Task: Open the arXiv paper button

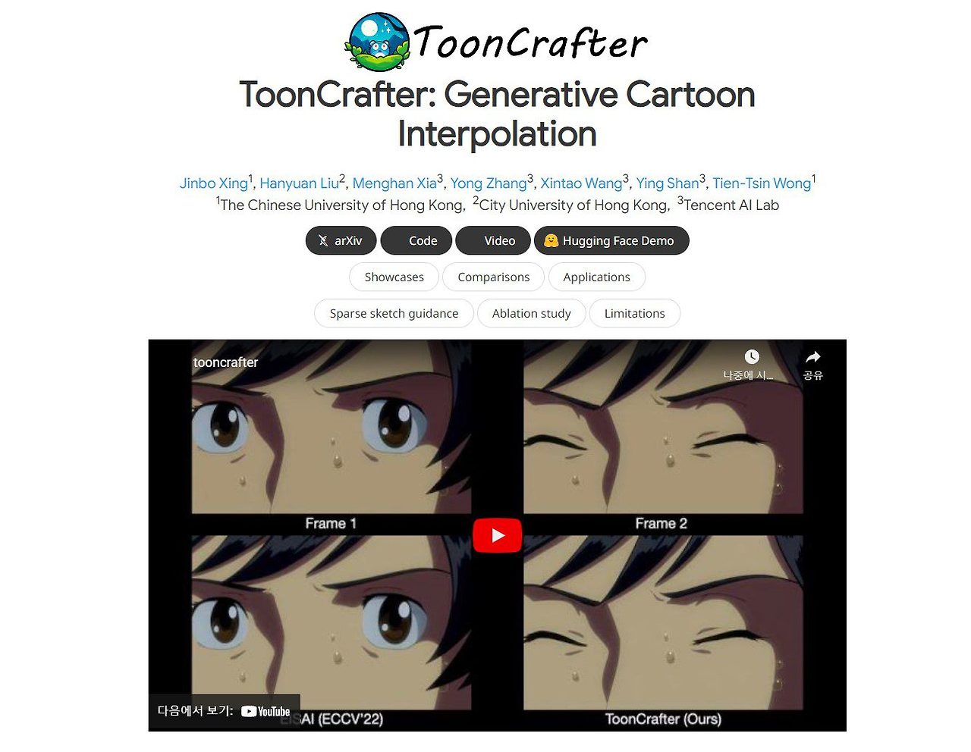Action: 341,240
